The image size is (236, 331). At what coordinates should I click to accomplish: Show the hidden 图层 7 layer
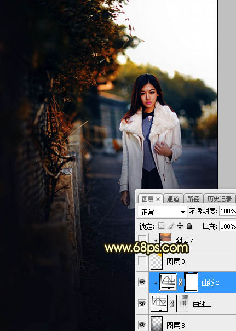142,239
